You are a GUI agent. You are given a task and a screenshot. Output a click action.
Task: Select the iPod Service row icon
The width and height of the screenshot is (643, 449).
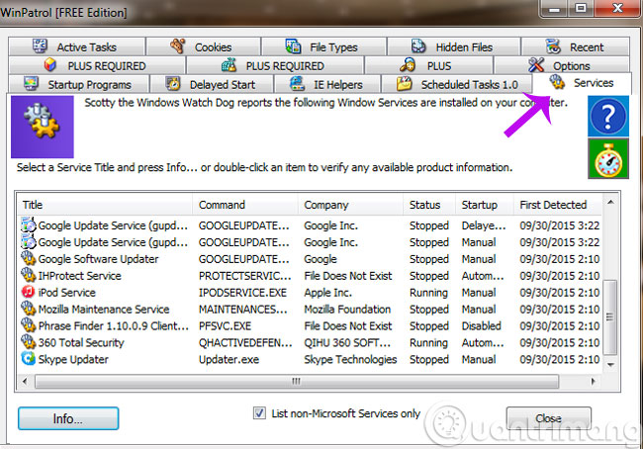(28, 292)
